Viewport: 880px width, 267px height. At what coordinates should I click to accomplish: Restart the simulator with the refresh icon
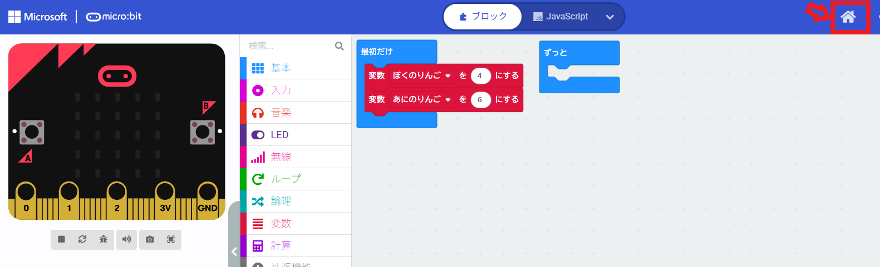click(82, 239)
